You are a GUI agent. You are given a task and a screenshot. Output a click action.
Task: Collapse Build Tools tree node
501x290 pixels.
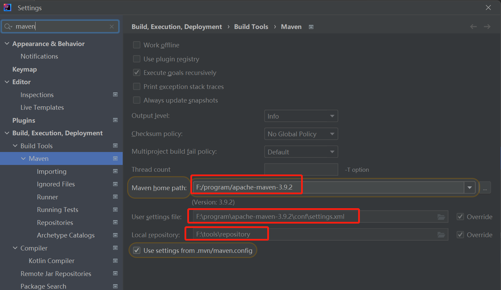click(x=15, y=146)
